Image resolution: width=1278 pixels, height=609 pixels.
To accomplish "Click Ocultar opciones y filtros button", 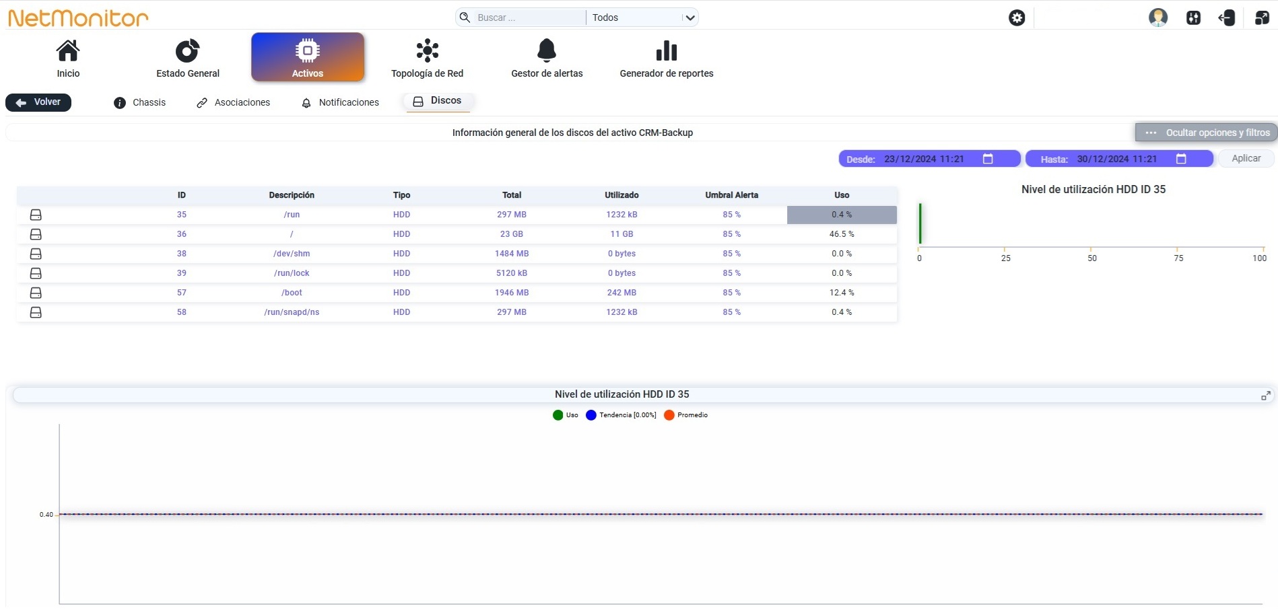I will point(1207,133).
